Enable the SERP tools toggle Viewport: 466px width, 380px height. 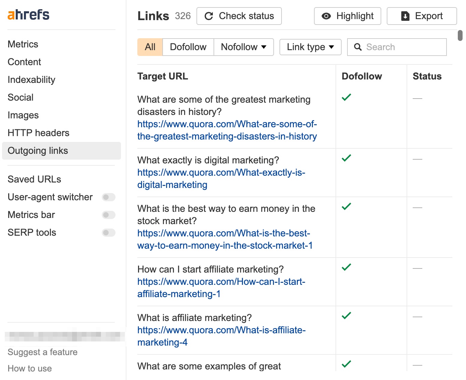click(x=108, y=233)
